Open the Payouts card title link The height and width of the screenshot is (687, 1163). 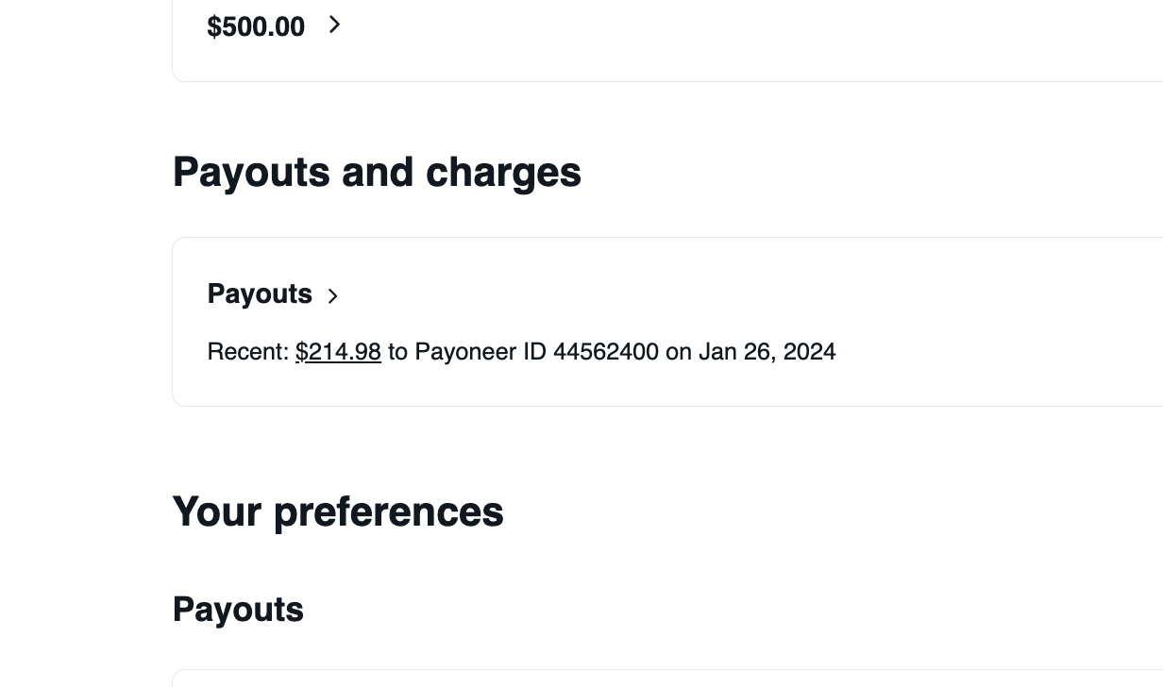[260, 294]
